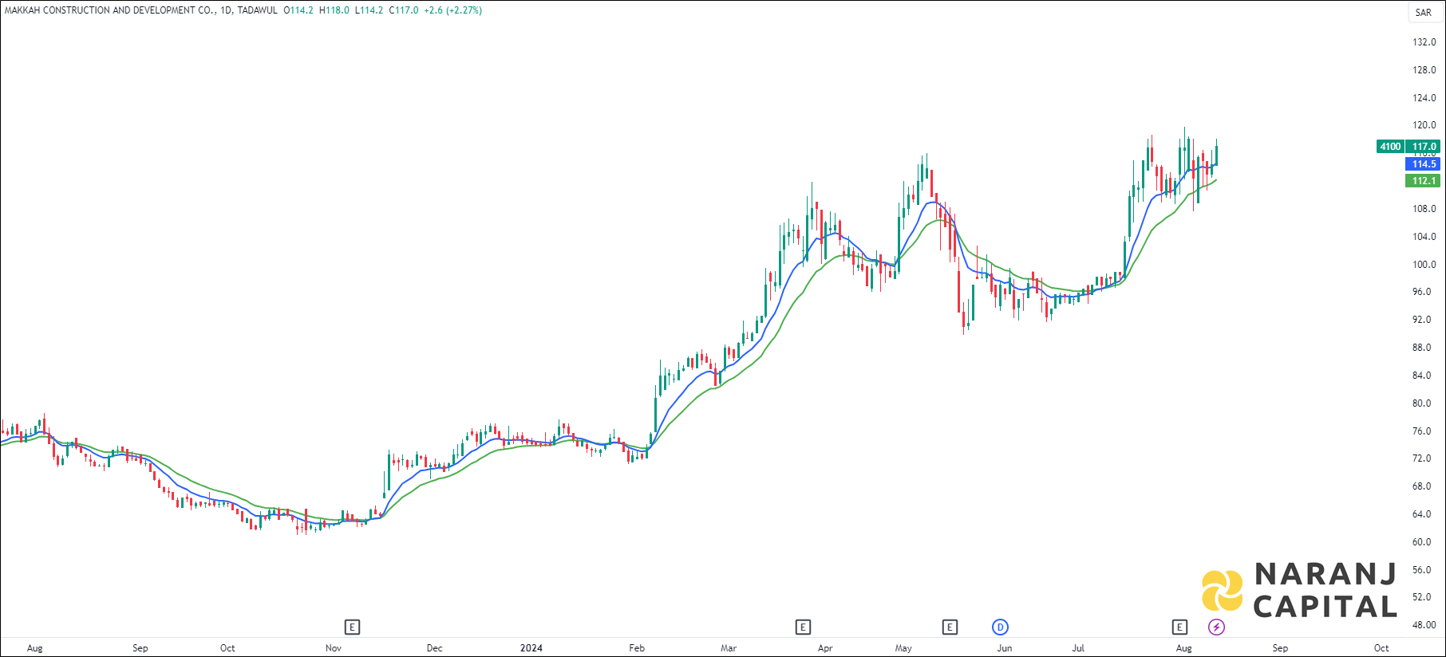
Task: Click the blue dividend D marker near Jun
Action: (1000, 627)
